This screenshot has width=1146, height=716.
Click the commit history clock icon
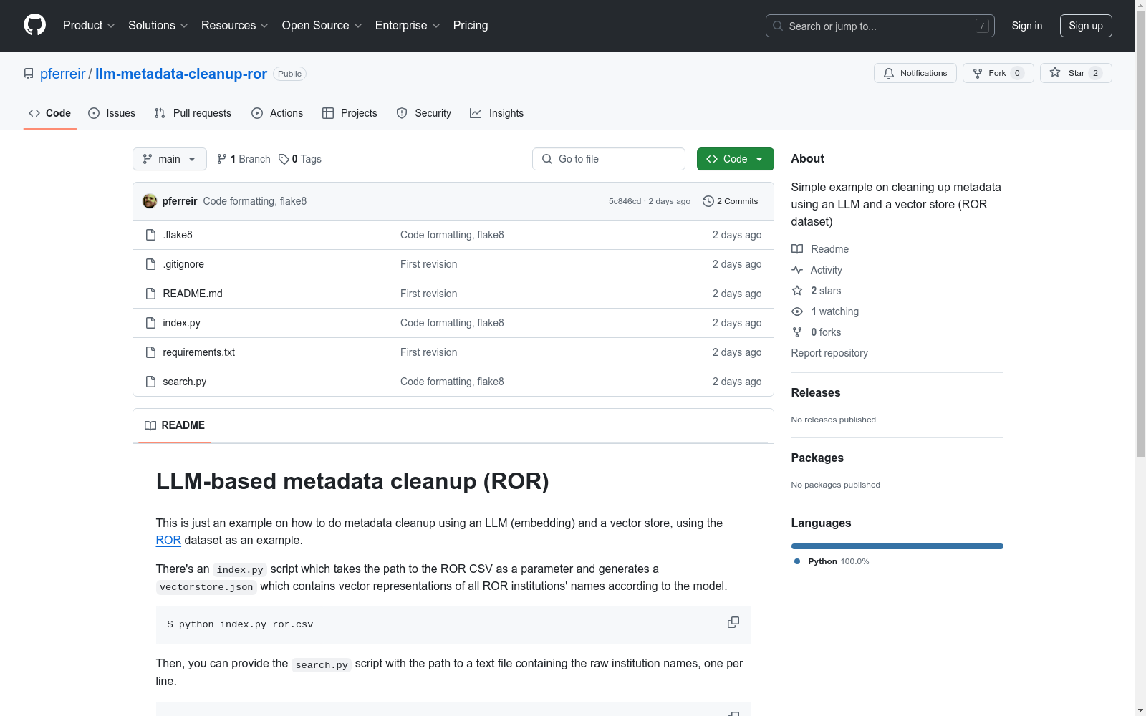click(x=708, y=201)
